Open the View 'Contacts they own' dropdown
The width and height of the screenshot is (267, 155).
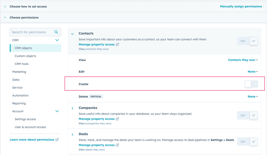click(x=243, y=60)
